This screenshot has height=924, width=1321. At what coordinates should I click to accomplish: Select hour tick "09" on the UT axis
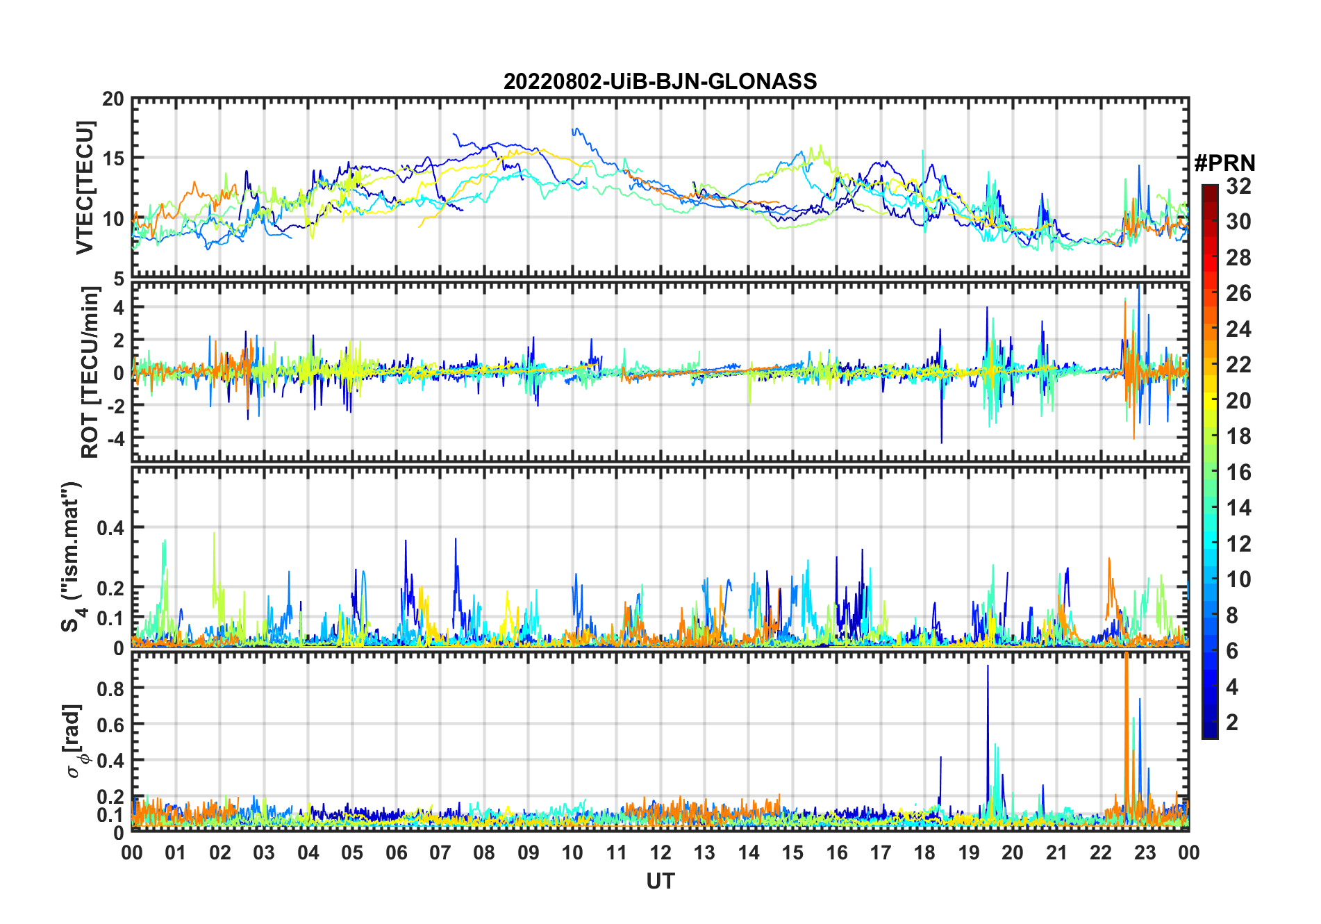pos(529,852)
